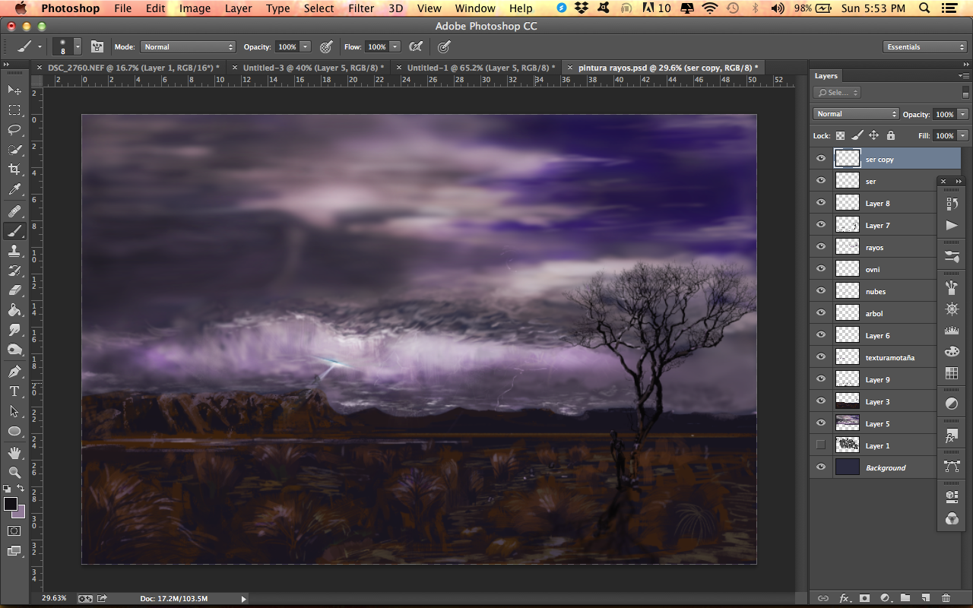Image resolution: width=973 pixels, height=608 pixels.
Task: Open the Filter menu
Action: [361, 8]
